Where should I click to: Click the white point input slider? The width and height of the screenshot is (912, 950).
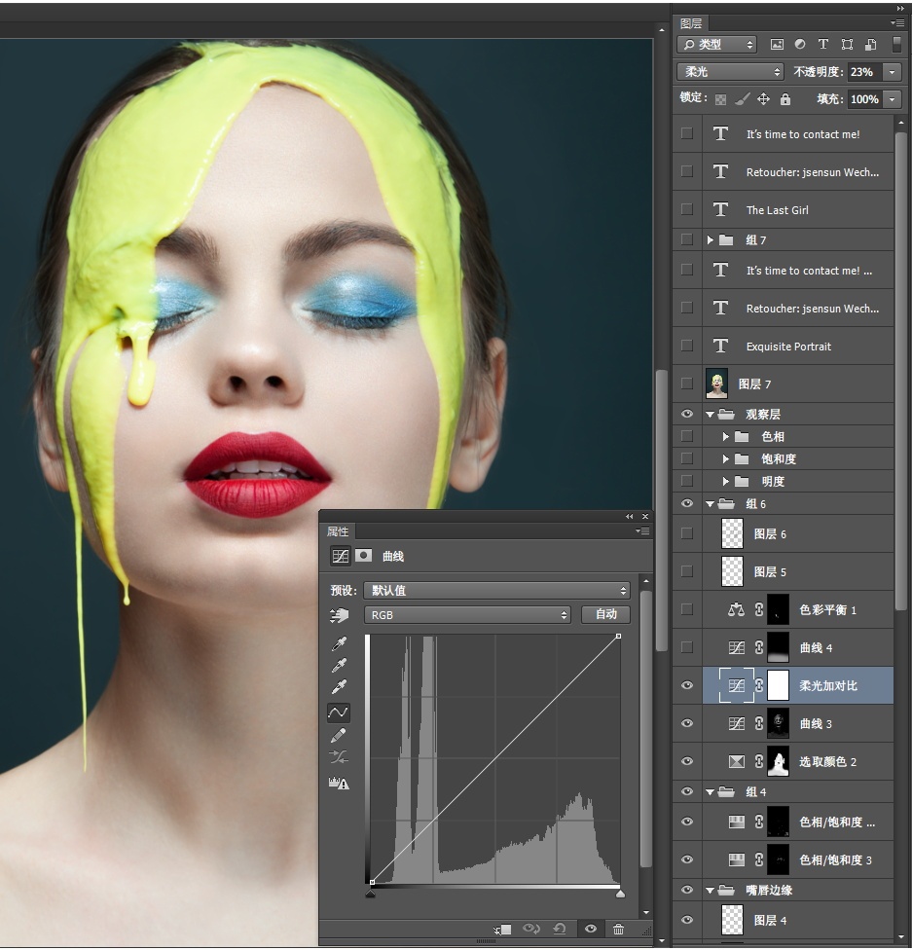coord(620,894)
